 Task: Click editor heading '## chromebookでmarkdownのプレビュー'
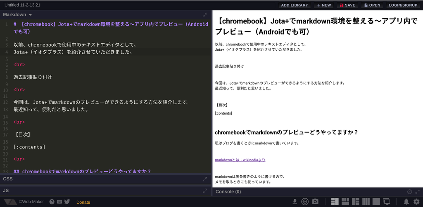coord(82,171)
